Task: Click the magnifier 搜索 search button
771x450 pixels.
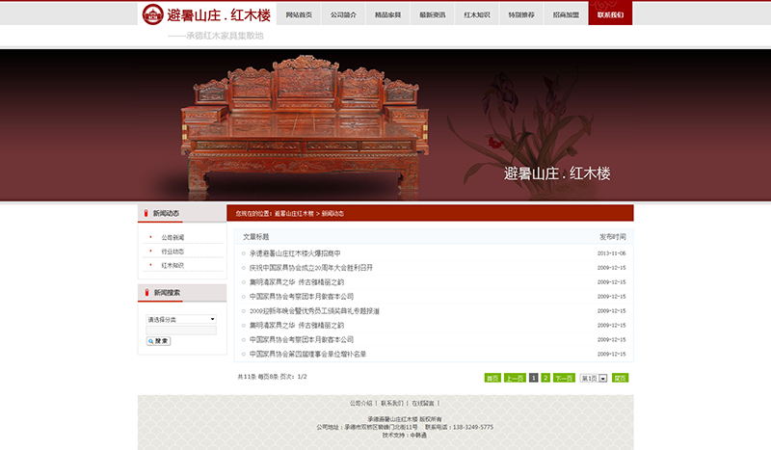Action: pyautogui.click(x=158, y=341)
